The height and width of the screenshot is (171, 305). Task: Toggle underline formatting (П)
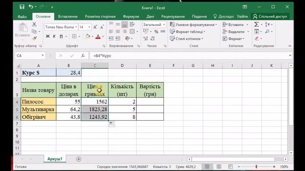coord(61,36)
